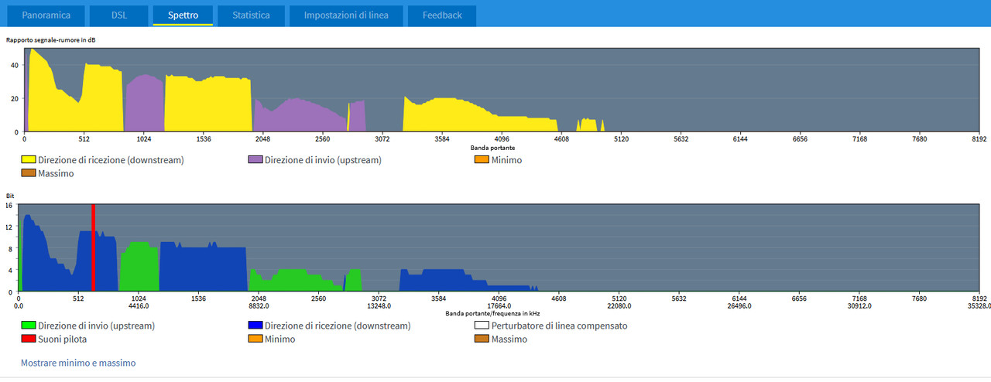Open the Statistica tab
Screen dimensions: 991x382
coord(251,15)
